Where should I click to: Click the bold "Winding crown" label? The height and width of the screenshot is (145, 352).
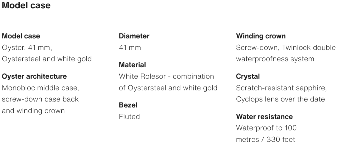(x=261, y=36)
